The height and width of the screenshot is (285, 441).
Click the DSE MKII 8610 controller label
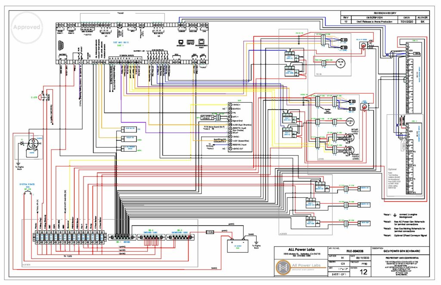(121, 43)
